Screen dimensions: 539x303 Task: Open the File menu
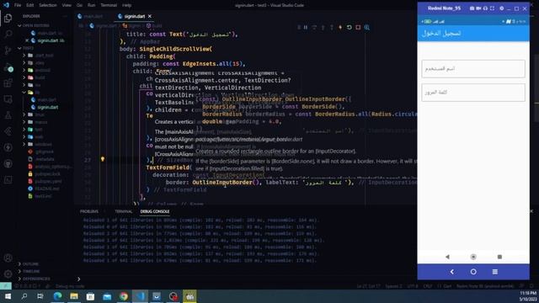point(18,5)
